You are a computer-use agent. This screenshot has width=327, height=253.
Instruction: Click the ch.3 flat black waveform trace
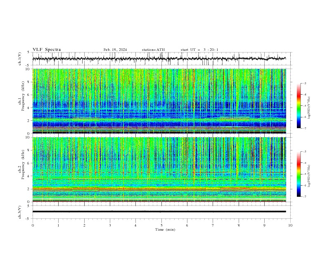pos(159,212)
